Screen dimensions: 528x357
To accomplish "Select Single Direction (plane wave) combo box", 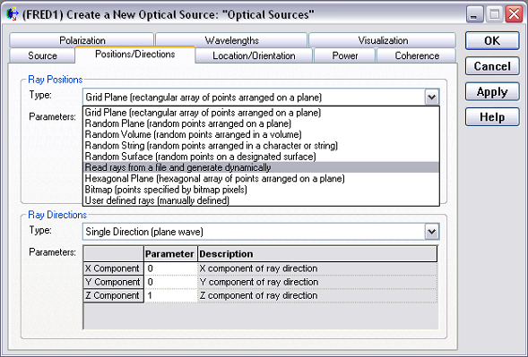I will point(261,232).
